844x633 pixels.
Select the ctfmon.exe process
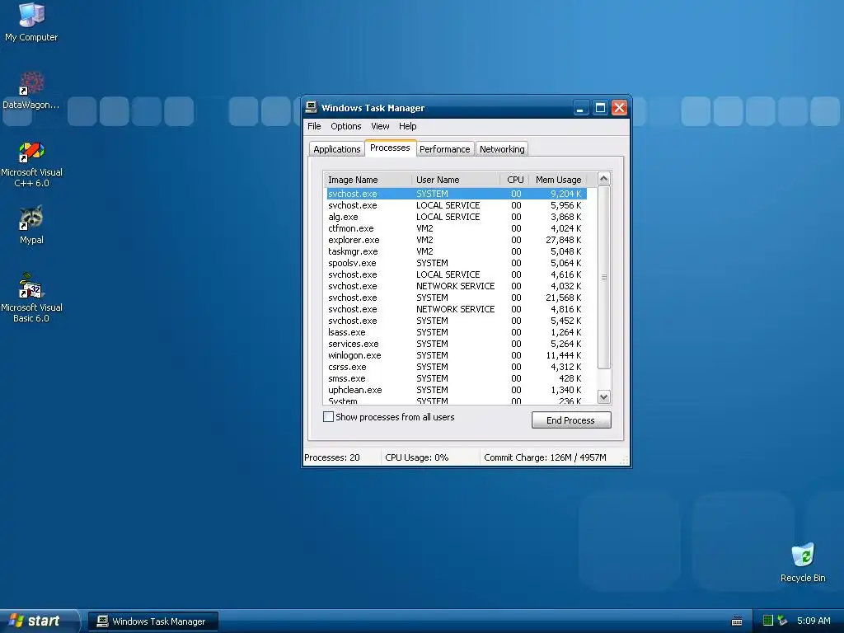pos(457,228)
